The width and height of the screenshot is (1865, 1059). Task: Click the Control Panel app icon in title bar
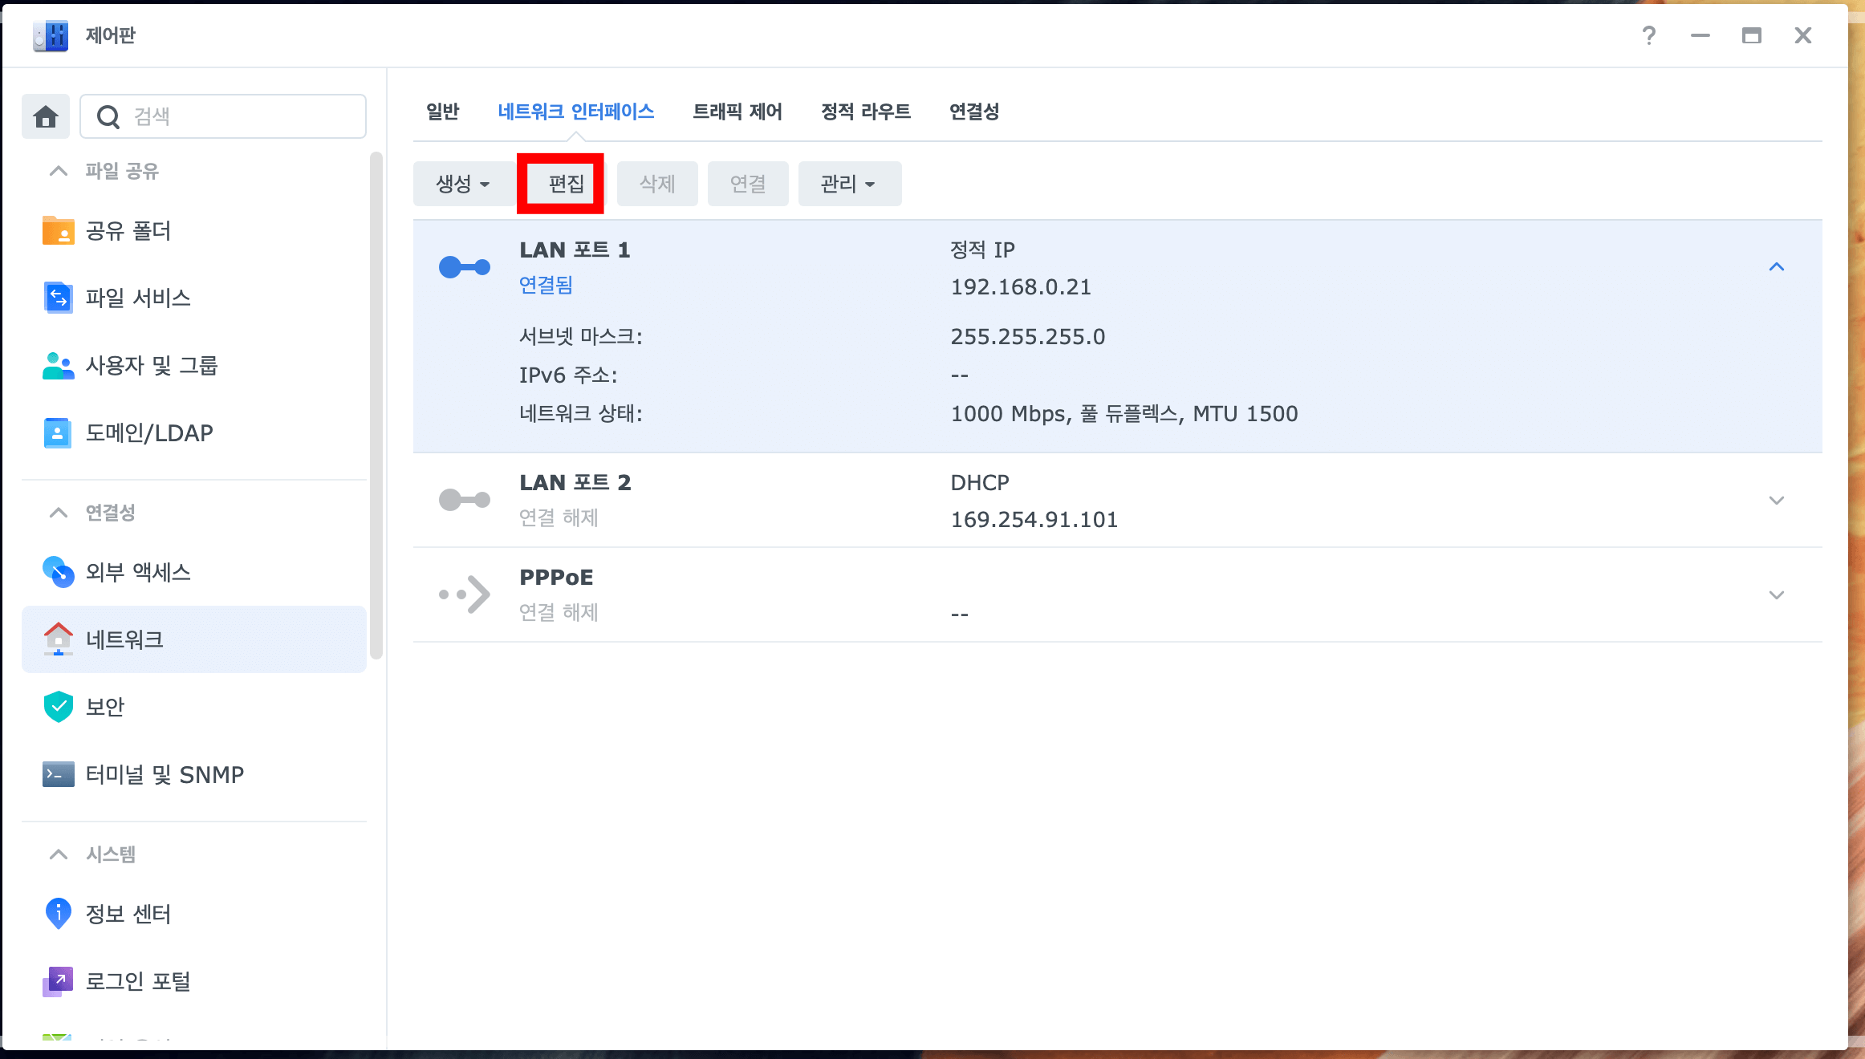51,35
